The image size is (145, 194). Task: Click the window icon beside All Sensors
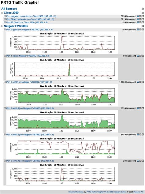click(143, 9)
